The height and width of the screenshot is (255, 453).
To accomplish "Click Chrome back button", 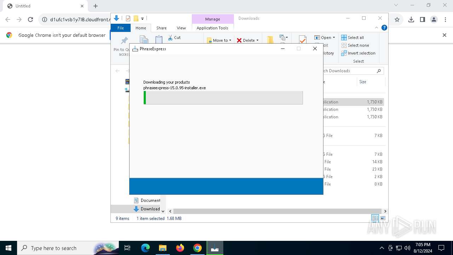I will click(x=8, y=20).
